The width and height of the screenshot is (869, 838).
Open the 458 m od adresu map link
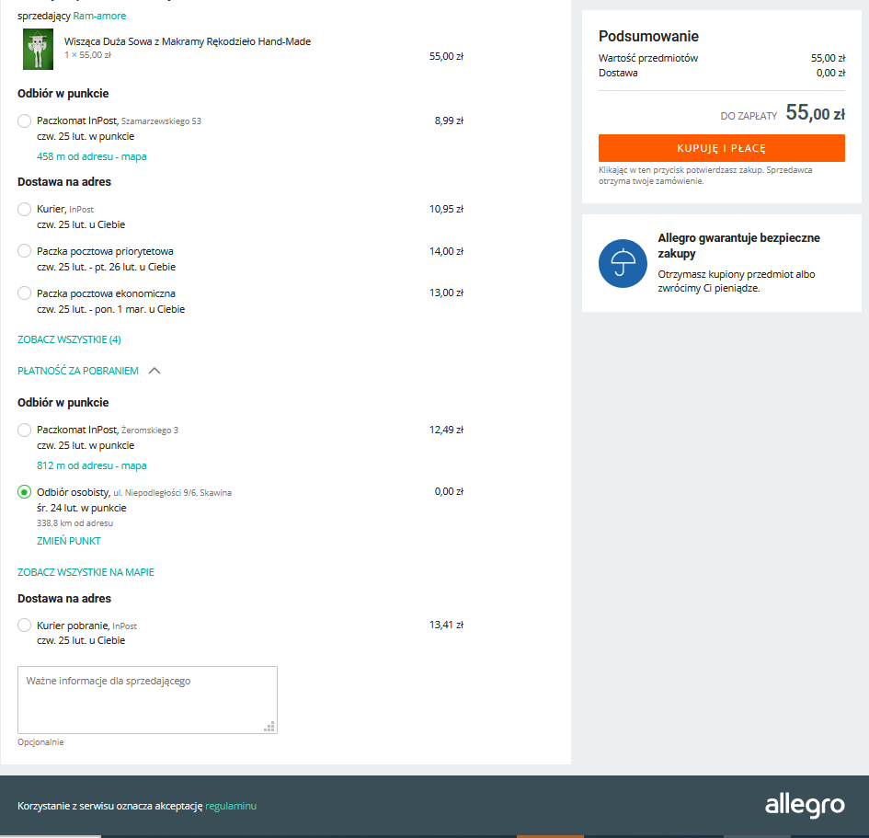91,157
